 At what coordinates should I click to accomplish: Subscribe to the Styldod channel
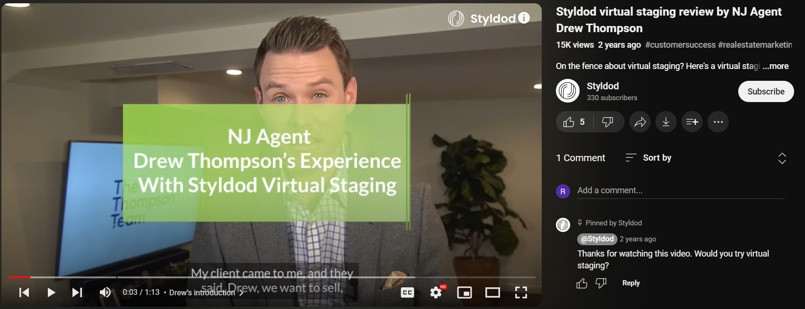[x=766, y=92]
